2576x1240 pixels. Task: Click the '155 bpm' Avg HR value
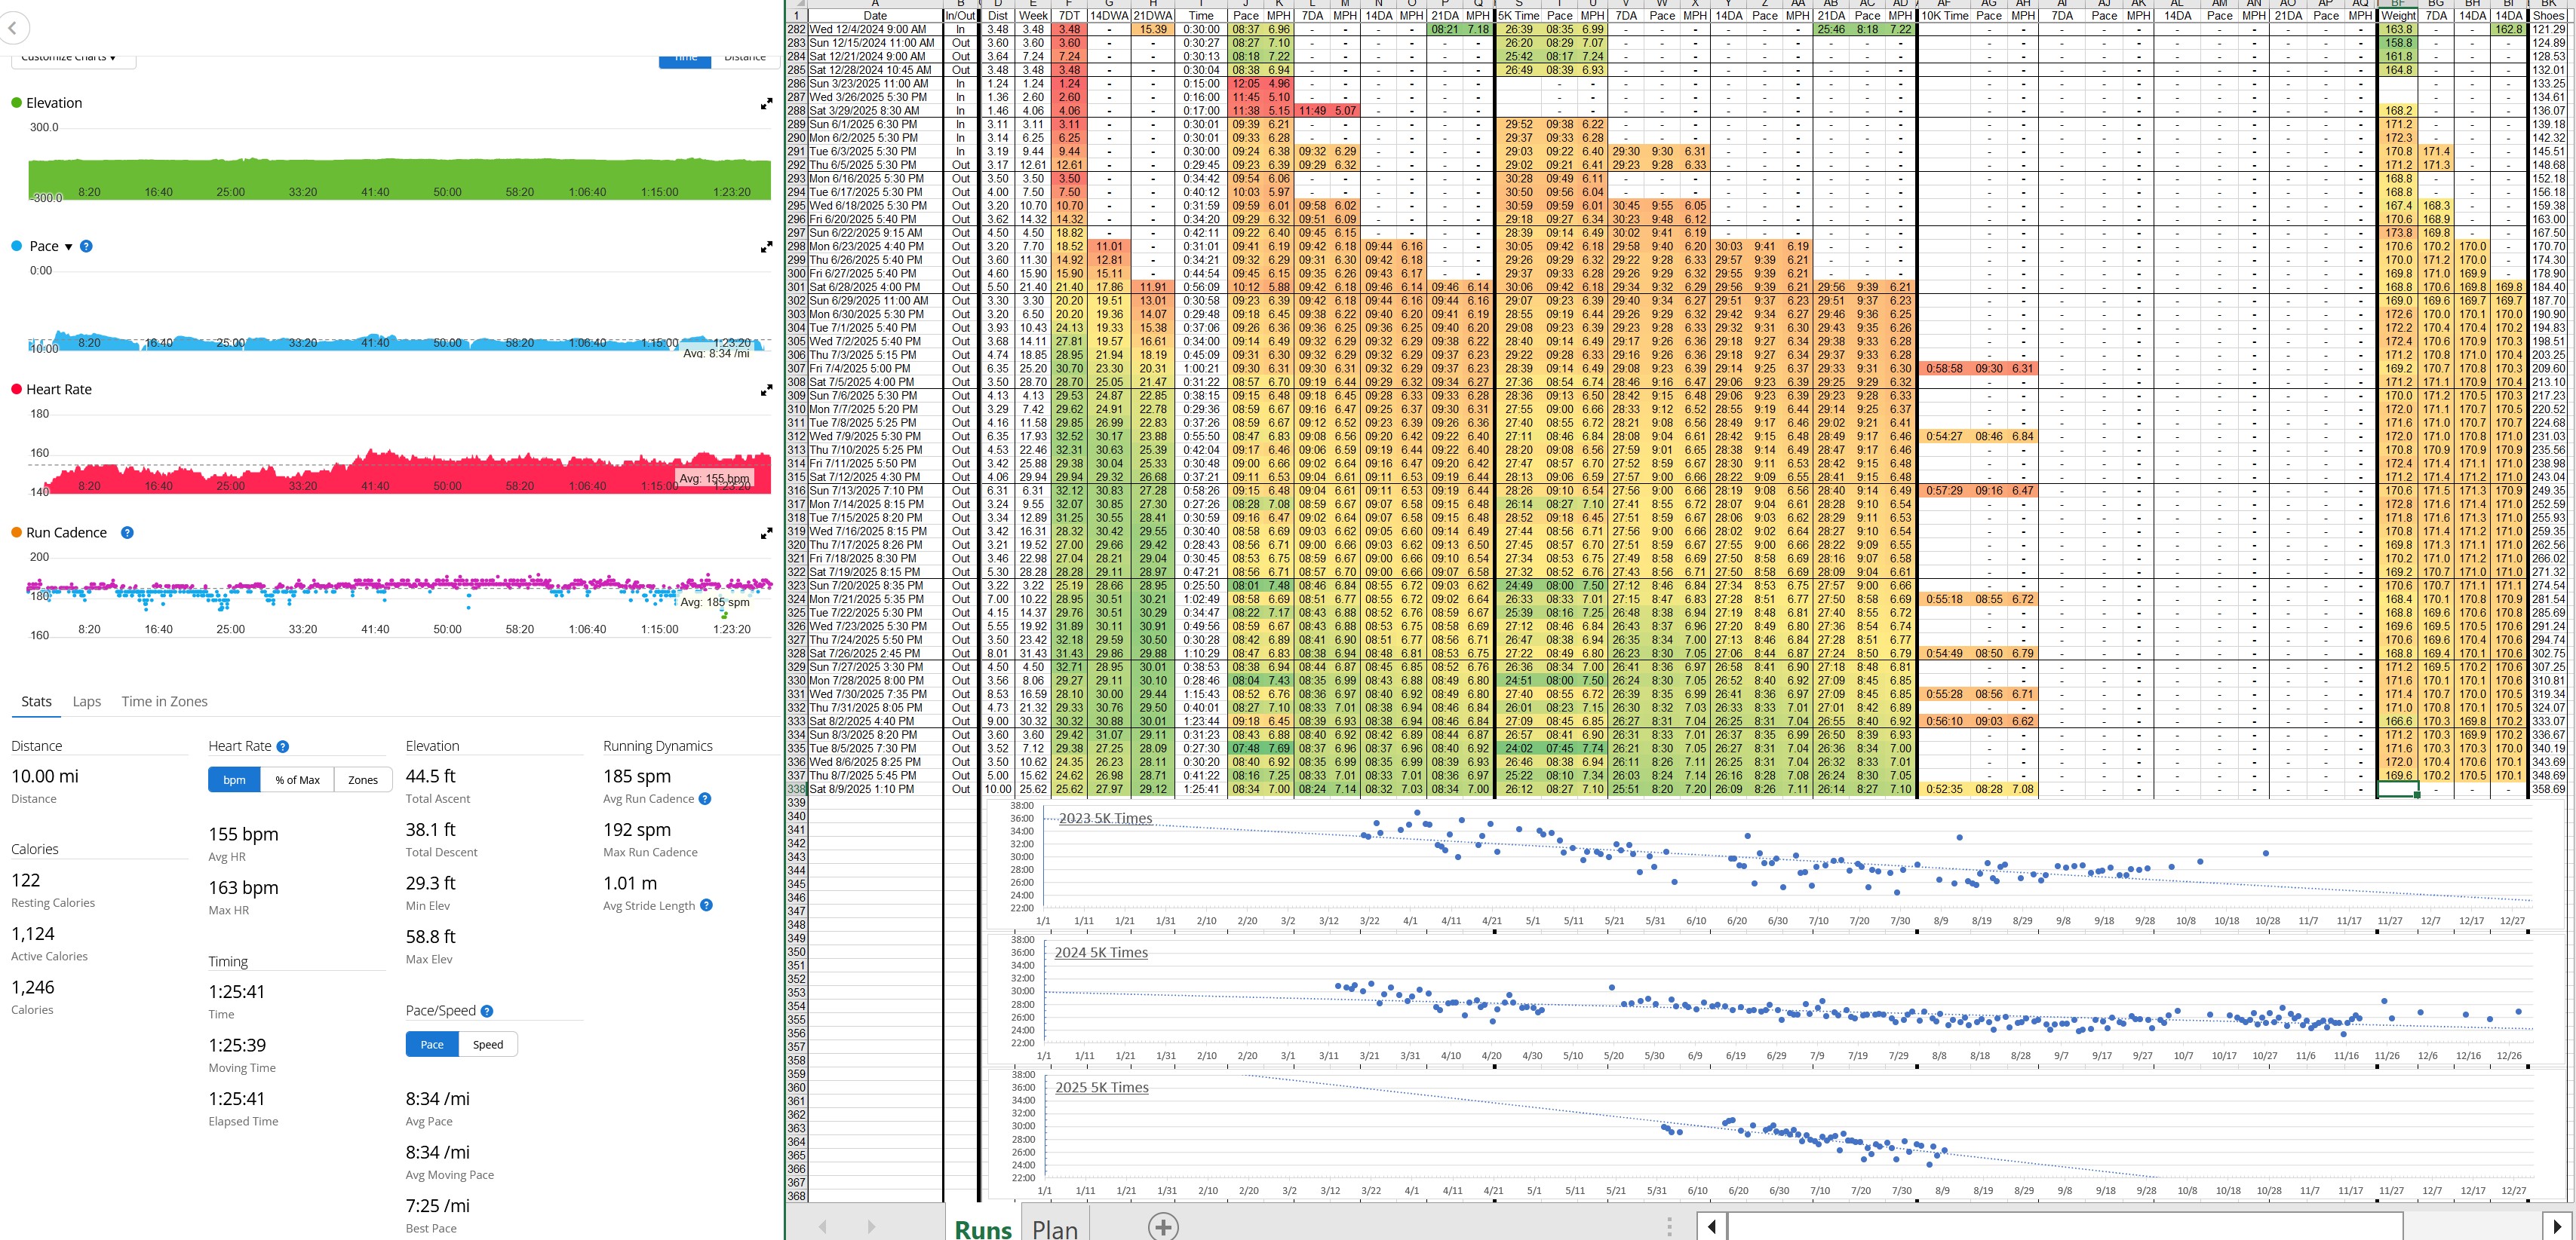coord(243,834)
